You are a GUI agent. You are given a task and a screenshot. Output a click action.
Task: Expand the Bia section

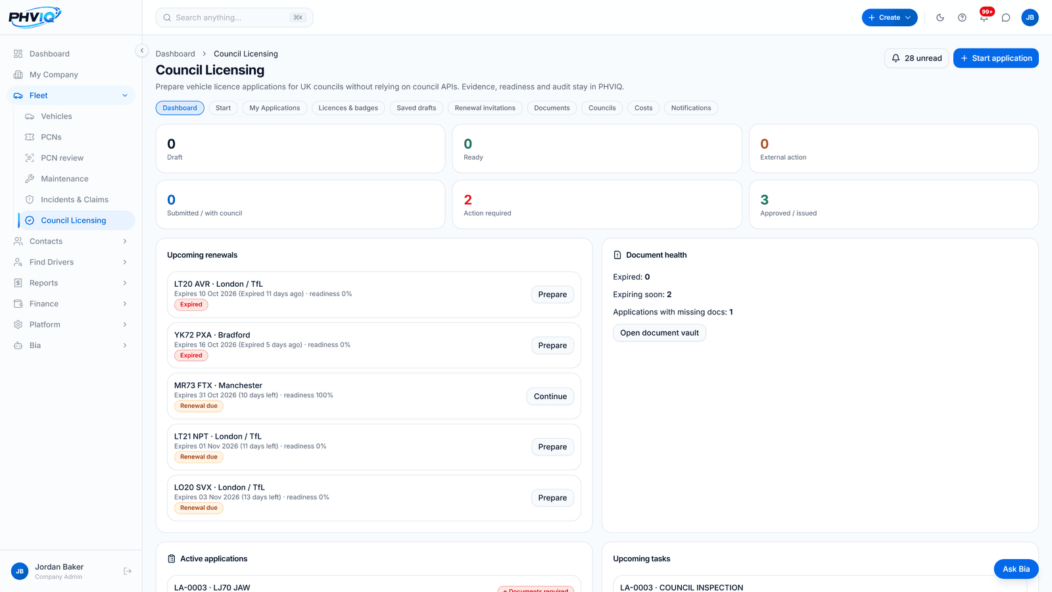(71, 345)
